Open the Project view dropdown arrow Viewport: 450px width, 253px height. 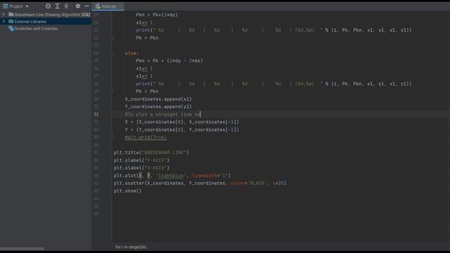pyautogui.click(x=27, y=6)
